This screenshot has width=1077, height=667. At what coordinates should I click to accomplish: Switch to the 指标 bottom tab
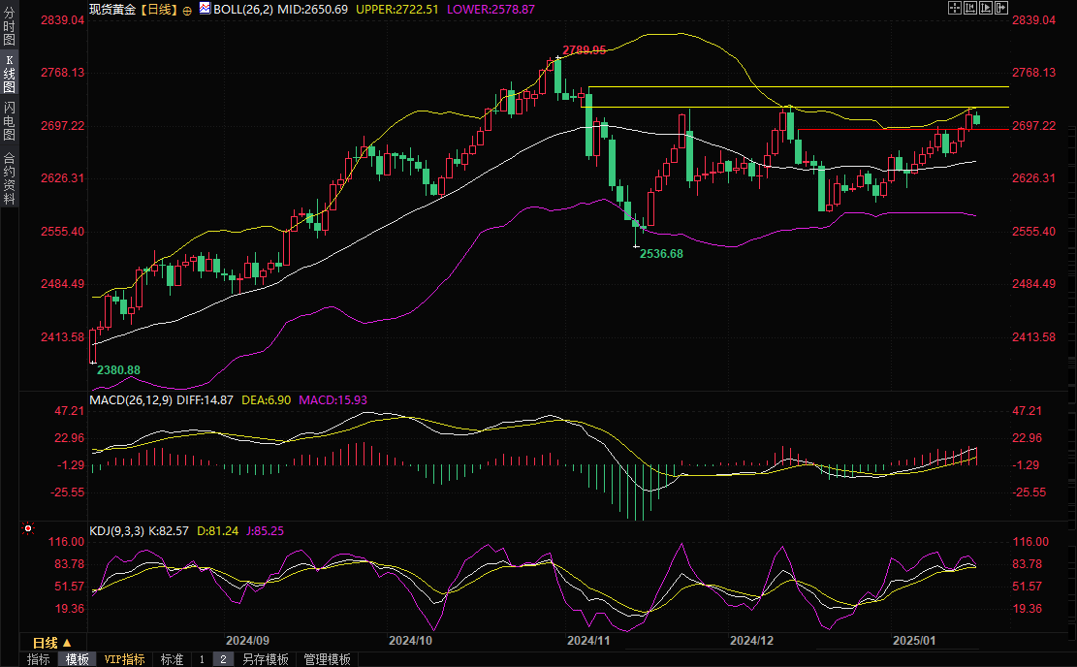point(39,659)
